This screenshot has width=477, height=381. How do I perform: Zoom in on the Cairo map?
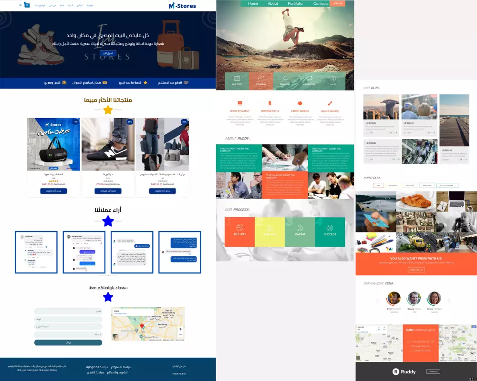[x=180, y=329]
